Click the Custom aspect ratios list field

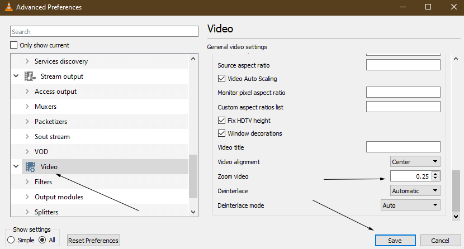pyautogui.click(x=403, y=107)
